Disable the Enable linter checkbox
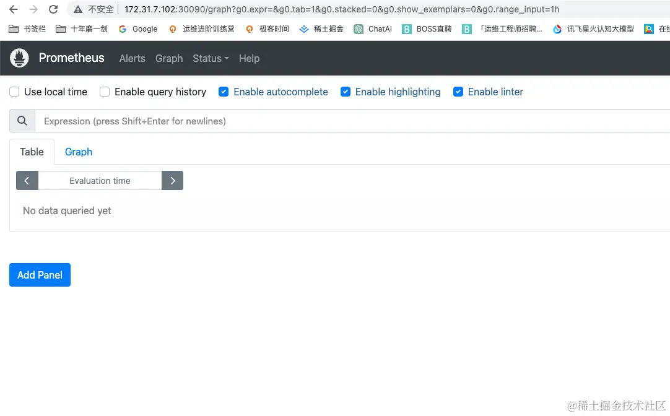 (458, 92)
